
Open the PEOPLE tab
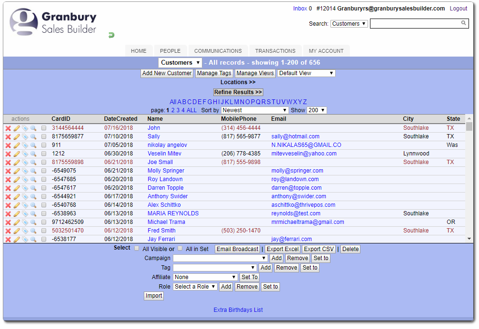(170, 51)
